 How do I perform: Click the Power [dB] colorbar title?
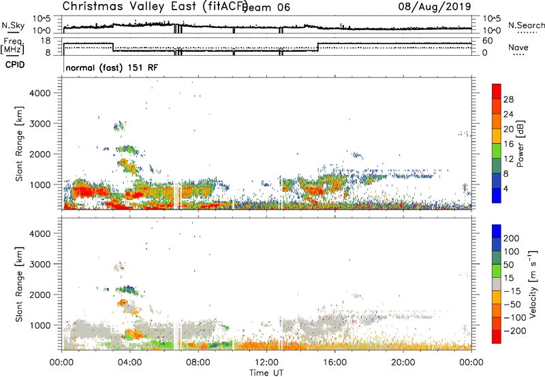coord(520,144)
